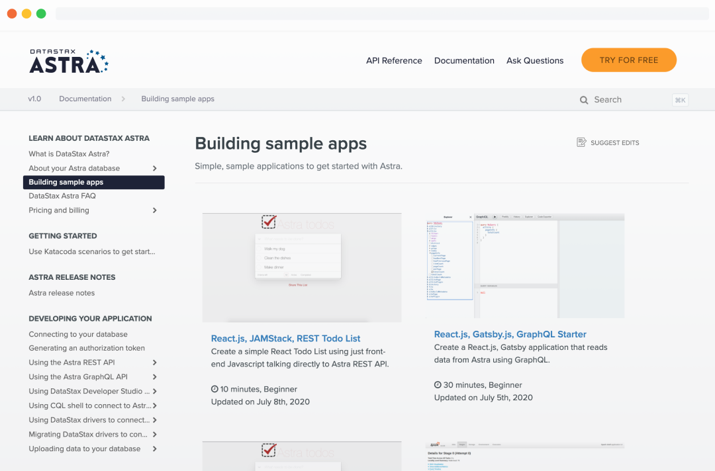
Task: Open Use Katacoda scenarios to get started
Action: coord(91,251)
